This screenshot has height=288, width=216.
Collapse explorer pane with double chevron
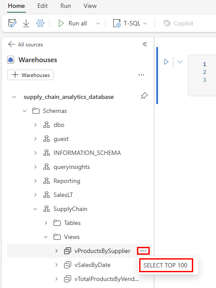(x=145, y=44)
